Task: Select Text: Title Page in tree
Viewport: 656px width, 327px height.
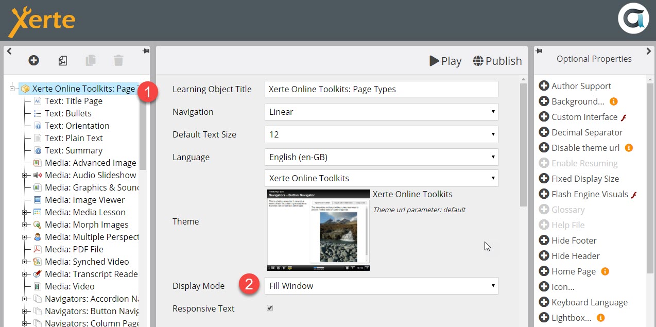Action: click(x=74, y=101)
